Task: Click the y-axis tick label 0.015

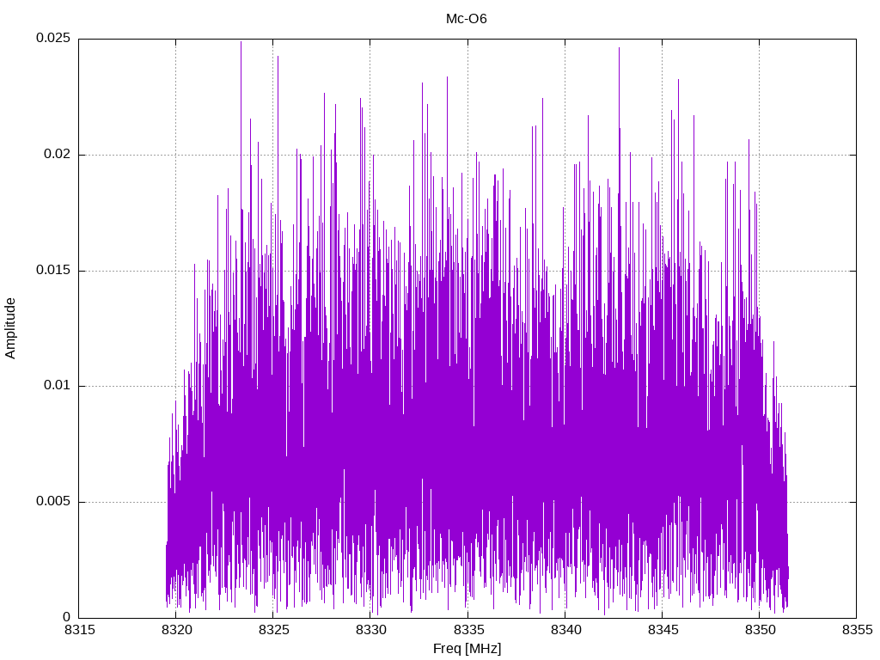Action: coord(53,270)
